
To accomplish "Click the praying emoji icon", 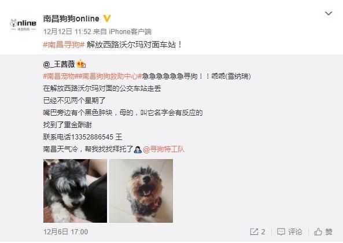I will click(138, 150).
